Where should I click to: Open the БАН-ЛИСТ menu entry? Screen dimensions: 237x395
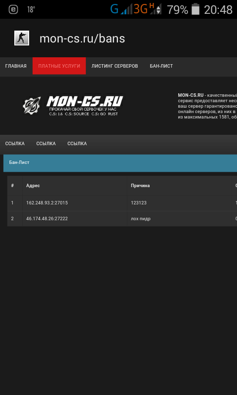point(161,66)
